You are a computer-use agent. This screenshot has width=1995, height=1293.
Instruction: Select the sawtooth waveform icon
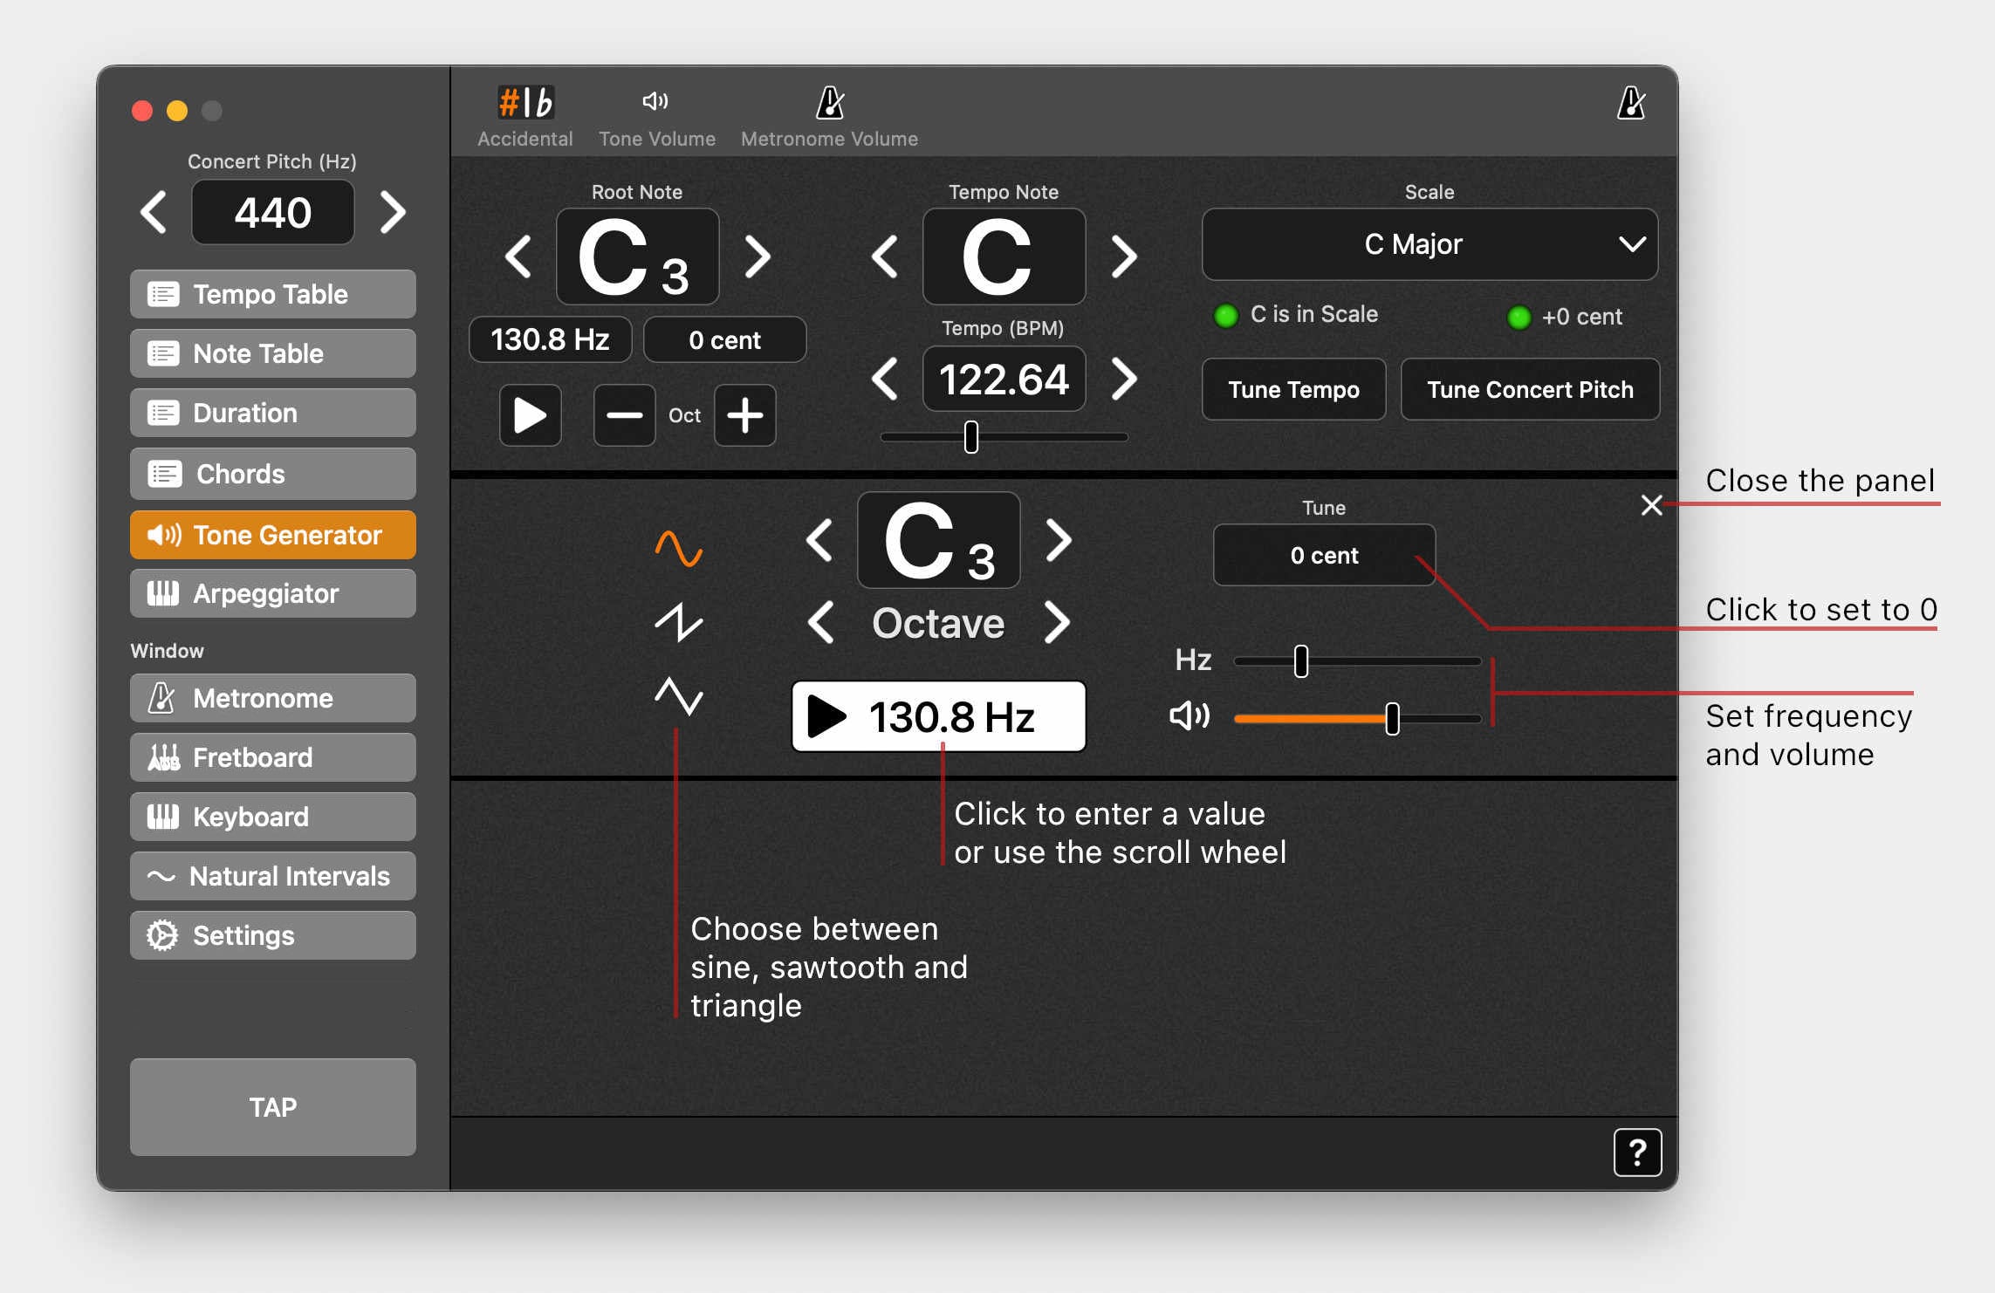point(678,622)
